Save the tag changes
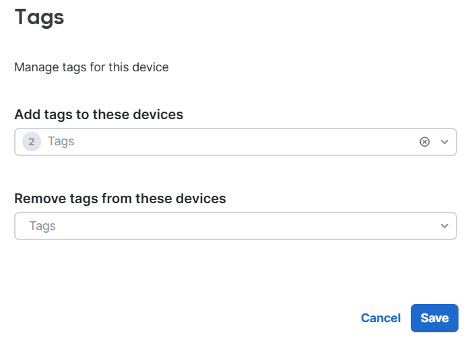 pyautogui.click(x=434, y=318)
